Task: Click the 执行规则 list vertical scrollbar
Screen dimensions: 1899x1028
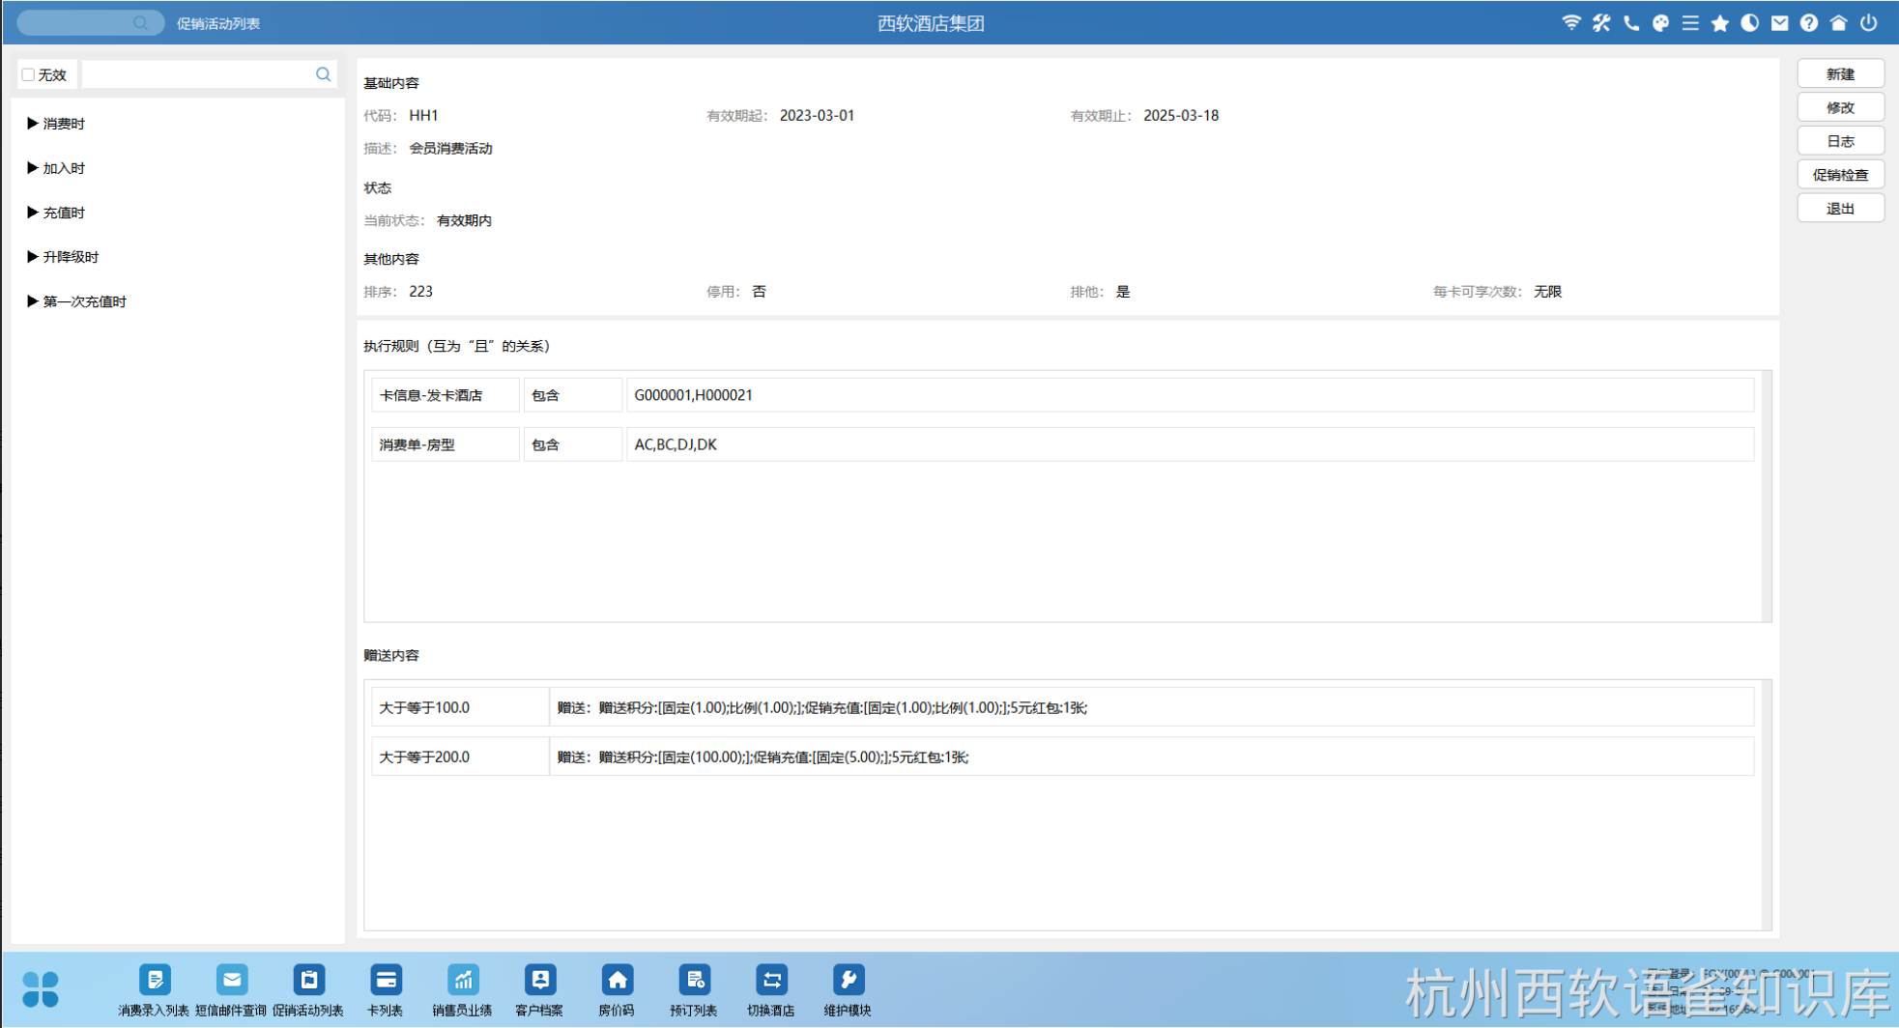Action: (1767, 496)
